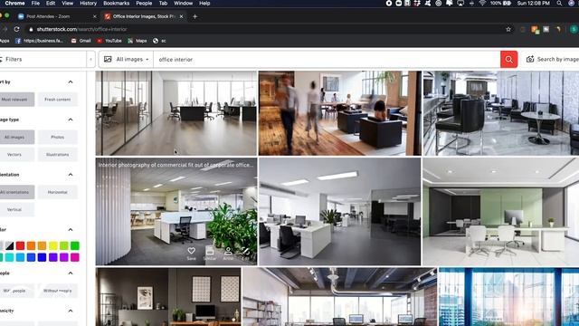Click the office interior search field
Viewport: 579px width, 326px height.
coord(327,59)
